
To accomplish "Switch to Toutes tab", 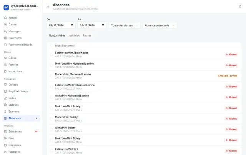I will 87,35.
